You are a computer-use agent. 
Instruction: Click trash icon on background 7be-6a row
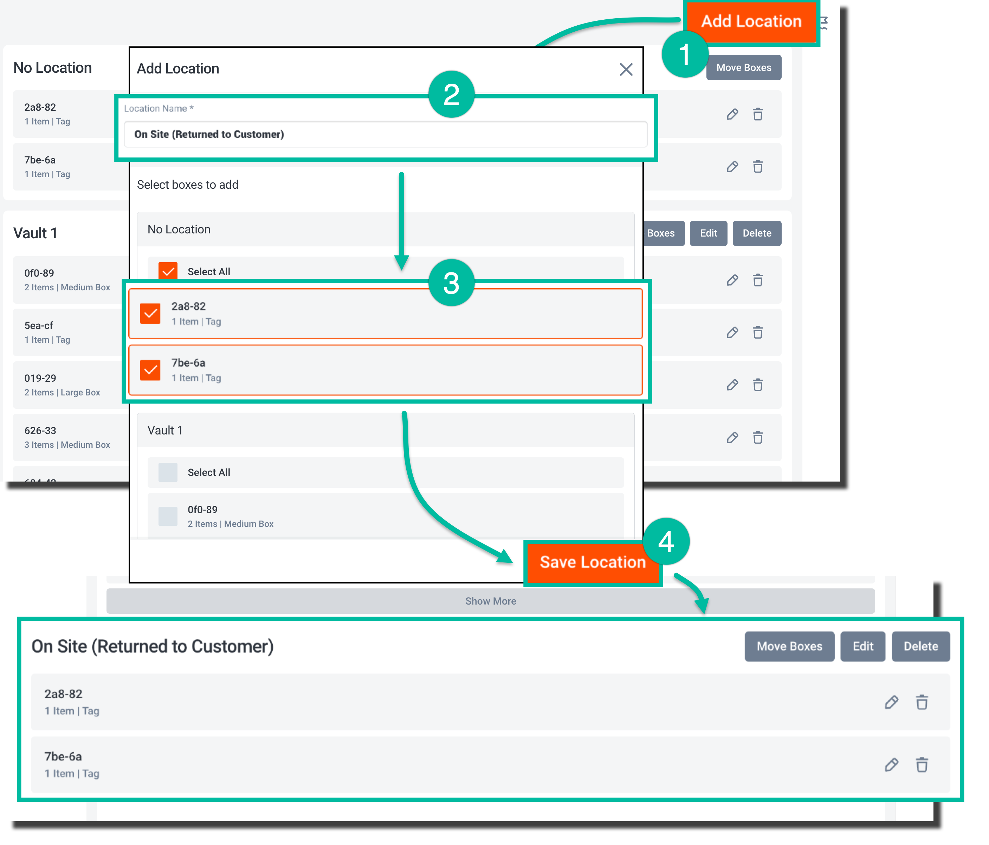757,167
